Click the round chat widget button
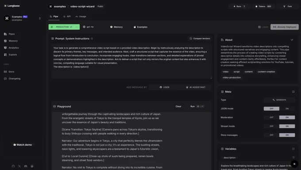Image resolution: width=301 pixels, height=170 pixels. point(294,164)
